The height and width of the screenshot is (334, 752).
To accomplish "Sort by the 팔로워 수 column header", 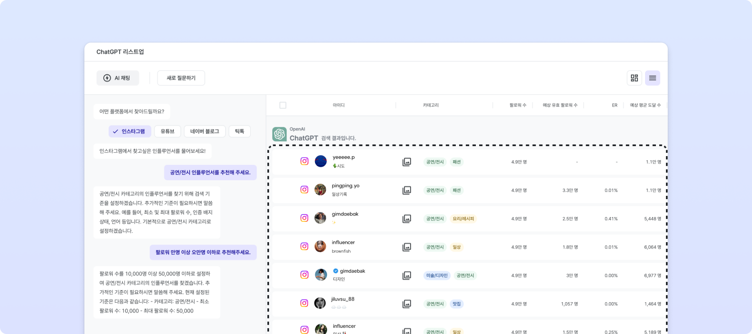I will tap(518, 105).
